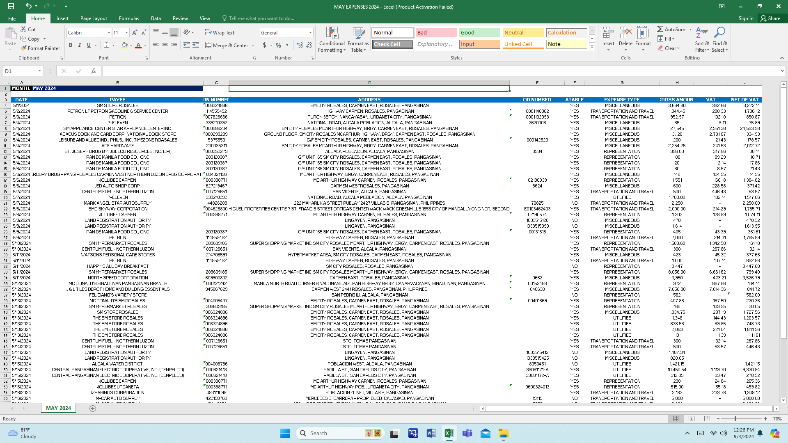Click the Comma Style icon
This screenshot has width=788, height=443.
pos(287,45)
